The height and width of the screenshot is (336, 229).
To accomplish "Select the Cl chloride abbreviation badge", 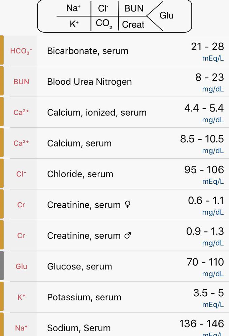I will (21, 174).
